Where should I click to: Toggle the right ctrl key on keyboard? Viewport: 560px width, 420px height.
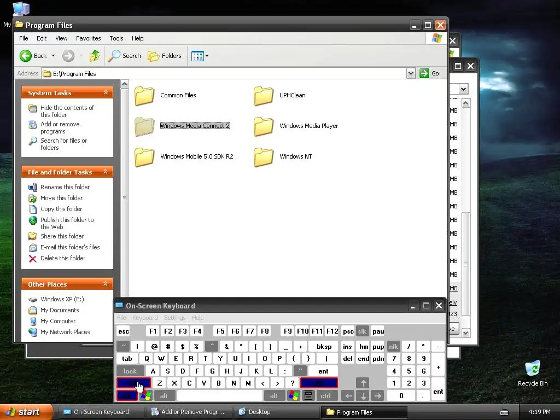(326, 396)
